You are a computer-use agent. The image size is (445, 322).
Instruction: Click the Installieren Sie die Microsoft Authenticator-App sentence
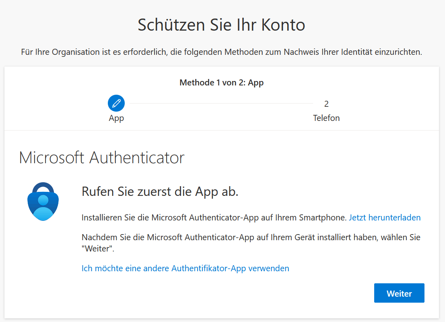point(214,218)
